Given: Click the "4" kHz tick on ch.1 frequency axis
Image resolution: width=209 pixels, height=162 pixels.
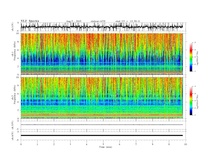Looking at the screenshot, I should click(18, 58).
